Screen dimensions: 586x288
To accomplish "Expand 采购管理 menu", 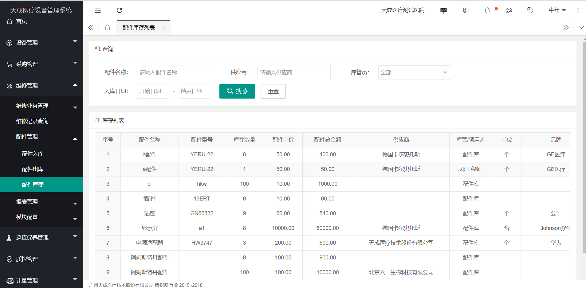I will click(41, 64).
